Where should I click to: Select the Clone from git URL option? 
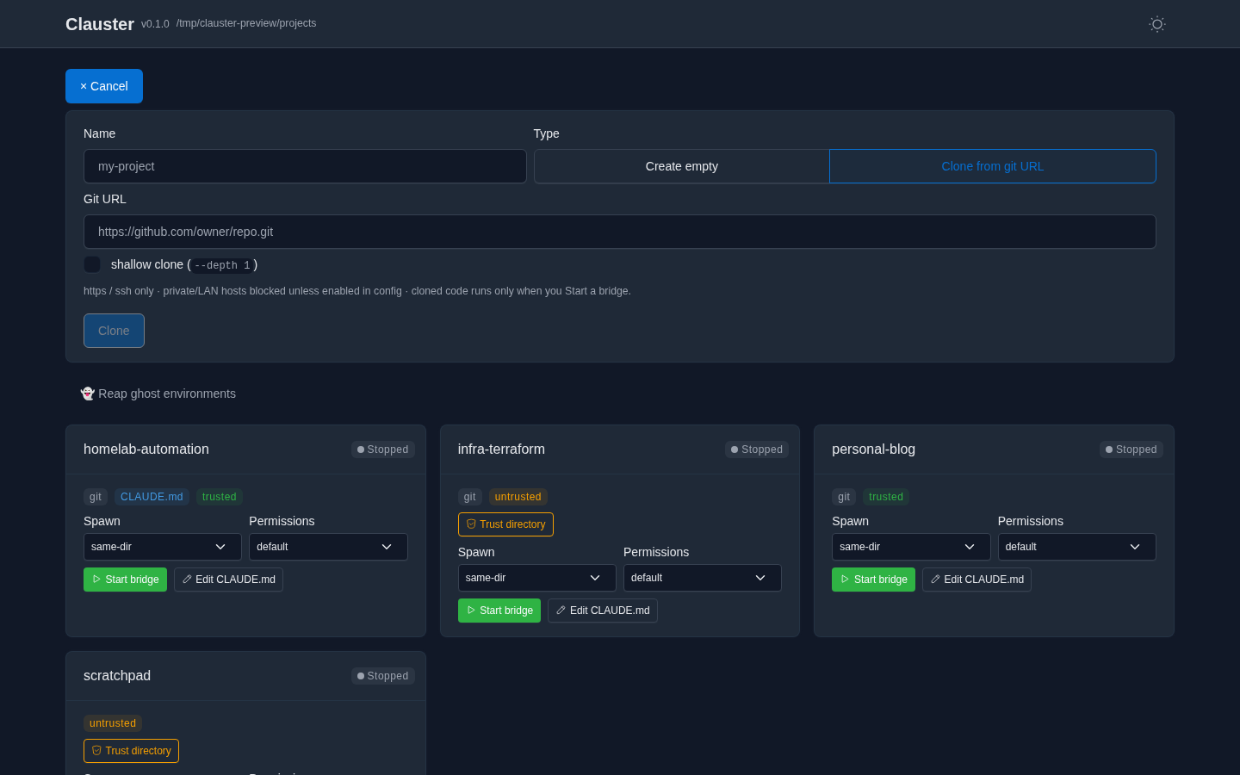[993, 166]
